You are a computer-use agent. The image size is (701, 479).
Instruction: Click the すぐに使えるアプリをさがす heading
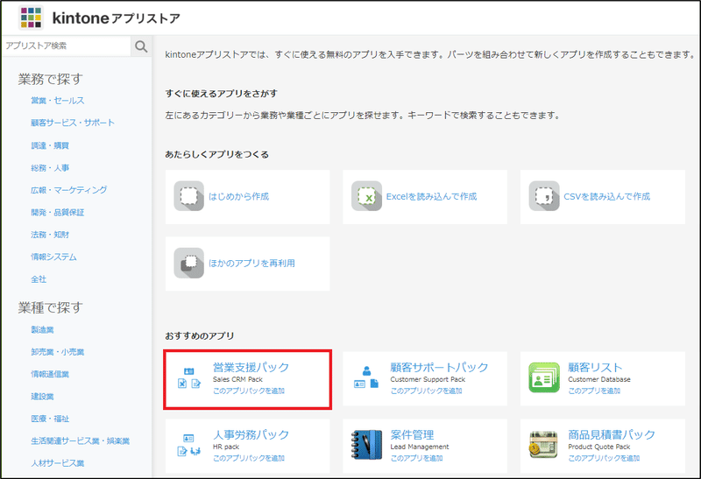click(x=222, y=94)
